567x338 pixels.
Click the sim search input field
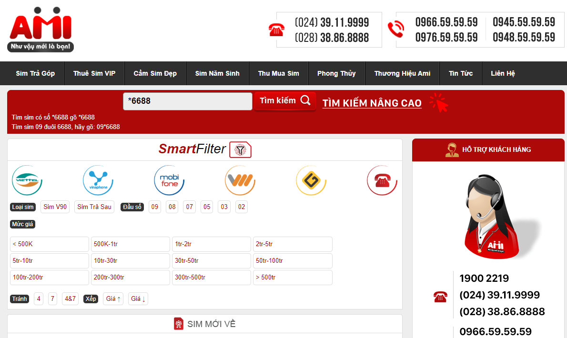click(187, 101)
